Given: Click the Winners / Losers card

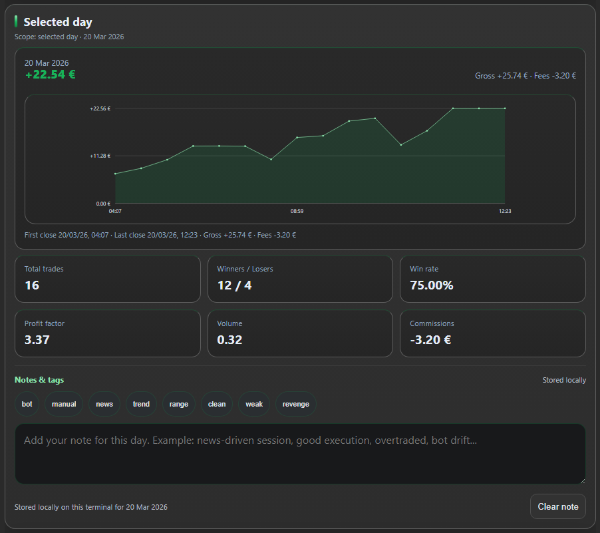Looking at the screenshot, I should point(300,278).
